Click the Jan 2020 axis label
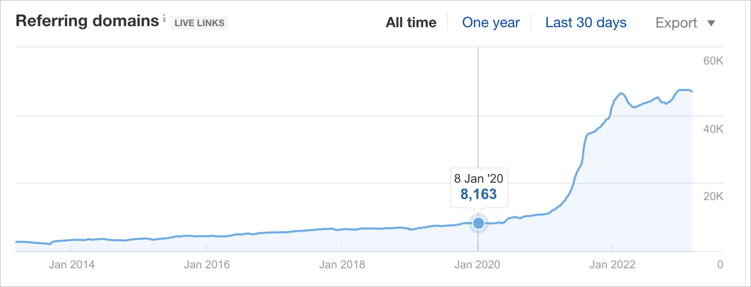 pos(477,264)
